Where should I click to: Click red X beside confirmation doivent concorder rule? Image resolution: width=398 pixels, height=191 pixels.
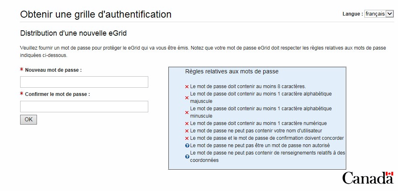pyautogui.click(x=187, y=138)
